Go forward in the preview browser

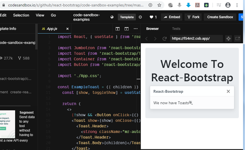click(155, 39)
